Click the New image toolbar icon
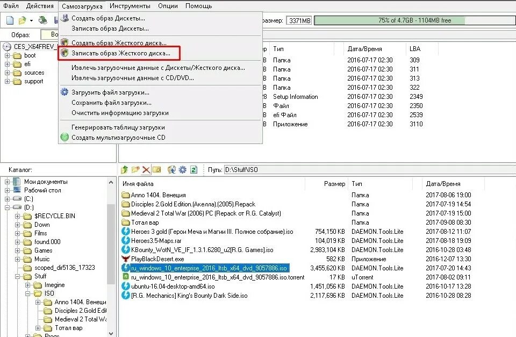 10,20
